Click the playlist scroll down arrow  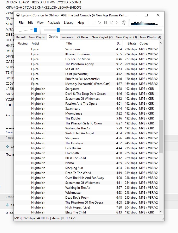[161, 211]
